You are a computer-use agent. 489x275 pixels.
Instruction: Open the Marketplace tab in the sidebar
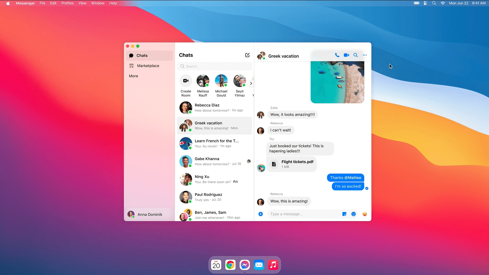[x=148, y=66]
